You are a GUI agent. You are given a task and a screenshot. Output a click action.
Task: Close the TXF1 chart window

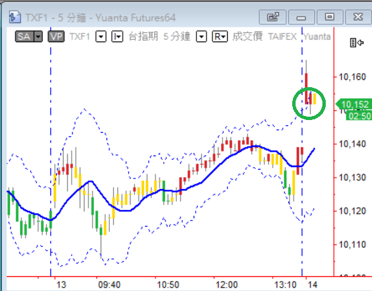358,17
